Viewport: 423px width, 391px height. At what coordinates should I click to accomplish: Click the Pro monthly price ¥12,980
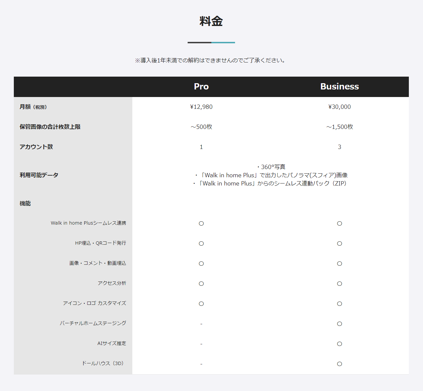201,107
